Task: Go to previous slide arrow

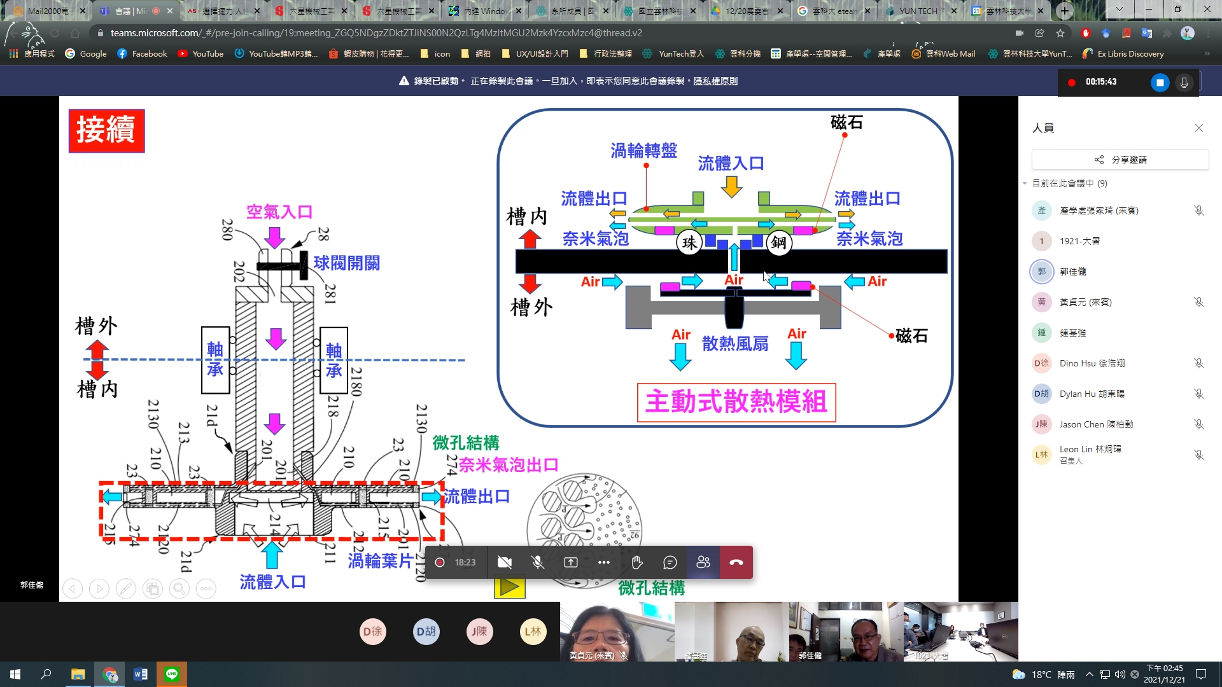Action: pos(73,589)
